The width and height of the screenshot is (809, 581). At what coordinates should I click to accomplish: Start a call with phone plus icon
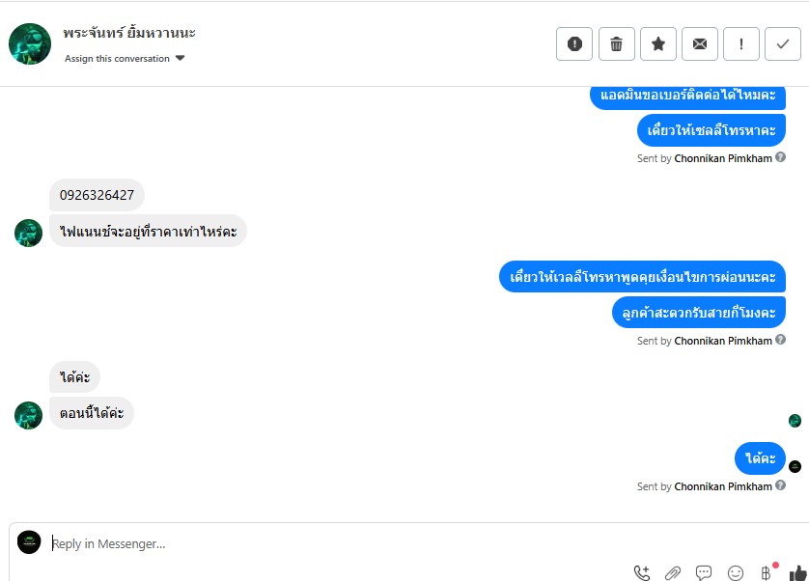[642, 572]
